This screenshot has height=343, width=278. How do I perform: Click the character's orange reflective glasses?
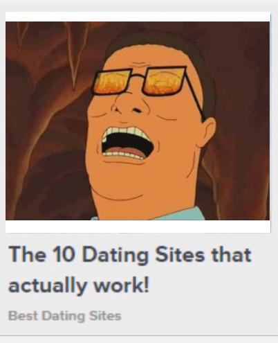(x=139, y=82)
